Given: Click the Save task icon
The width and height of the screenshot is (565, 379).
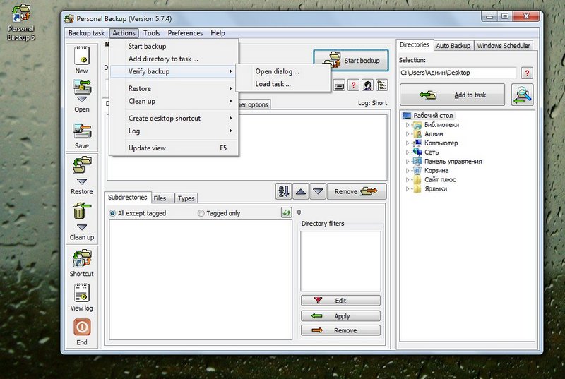Looking at the screenshot, I should (x=82, y=131).
